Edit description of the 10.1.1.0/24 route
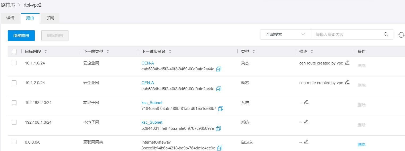Screen dimensions: 405x151 (347, 63)
